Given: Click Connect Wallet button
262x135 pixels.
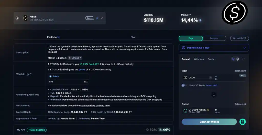Looking at the screenshot, I should pyautogui.click(x=209, y=122).
